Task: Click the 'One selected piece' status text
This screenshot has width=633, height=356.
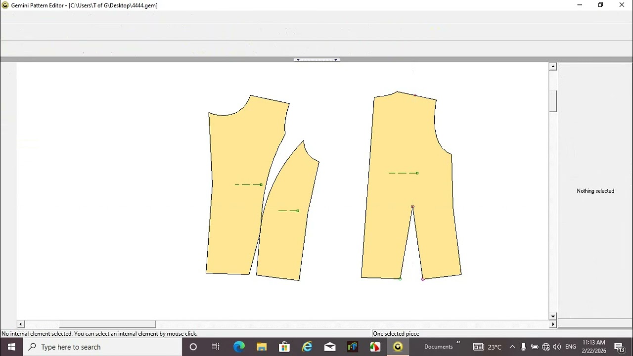Action: pyautogui.click(x=396, y=334)
